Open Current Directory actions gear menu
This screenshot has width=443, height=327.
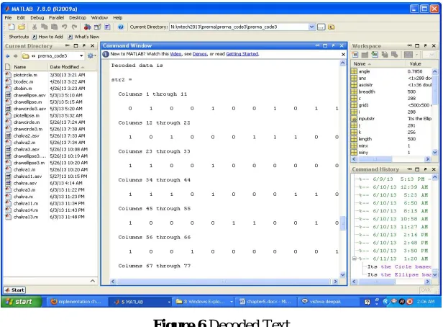point(91,55)
